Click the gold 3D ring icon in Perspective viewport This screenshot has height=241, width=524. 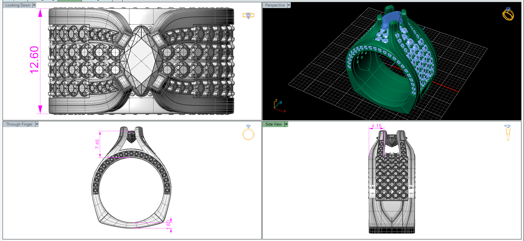(508, 14)
